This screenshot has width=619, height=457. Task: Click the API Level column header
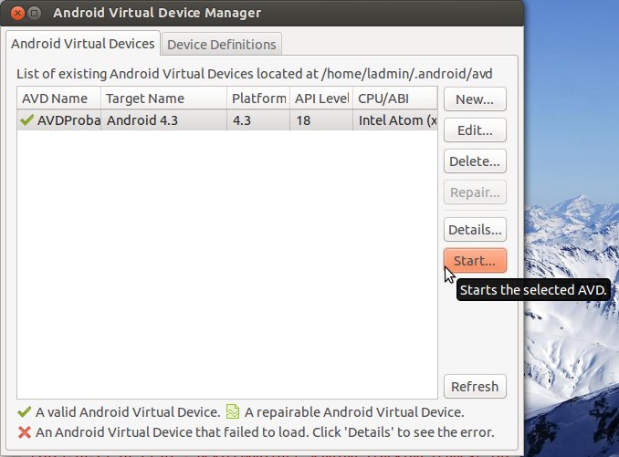coord(321,99)
